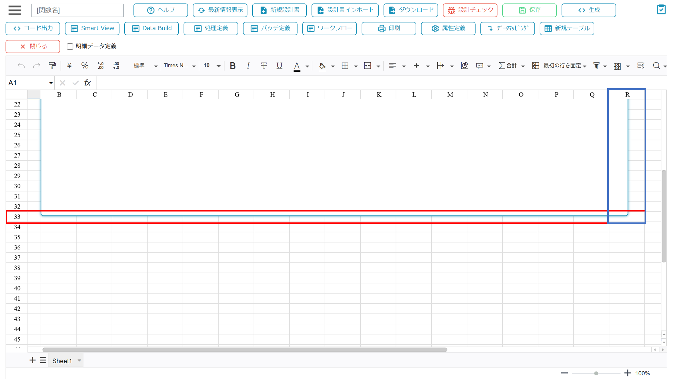Open Sheet1 tab dropdown arrow
This screenshot has width=674, height=379.
pyautogui.click(x=79, y=360)
